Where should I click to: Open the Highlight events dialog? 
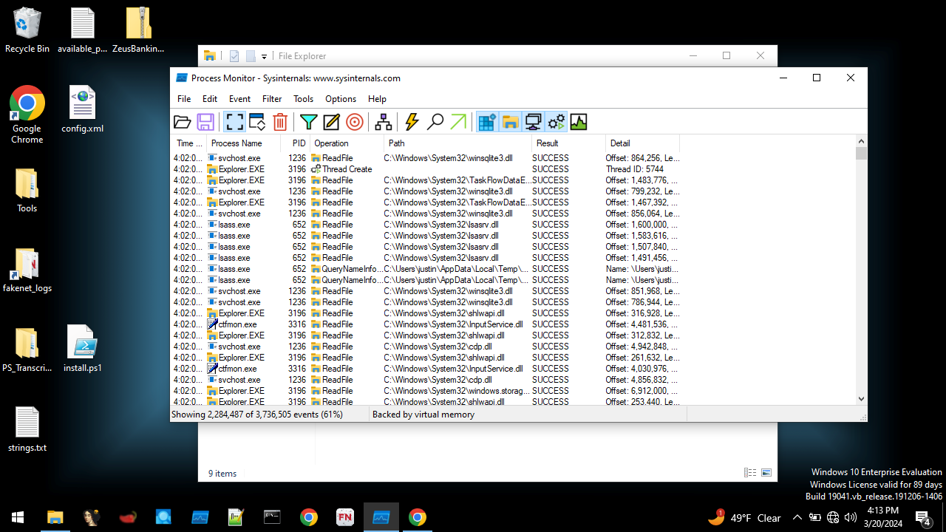330,122
